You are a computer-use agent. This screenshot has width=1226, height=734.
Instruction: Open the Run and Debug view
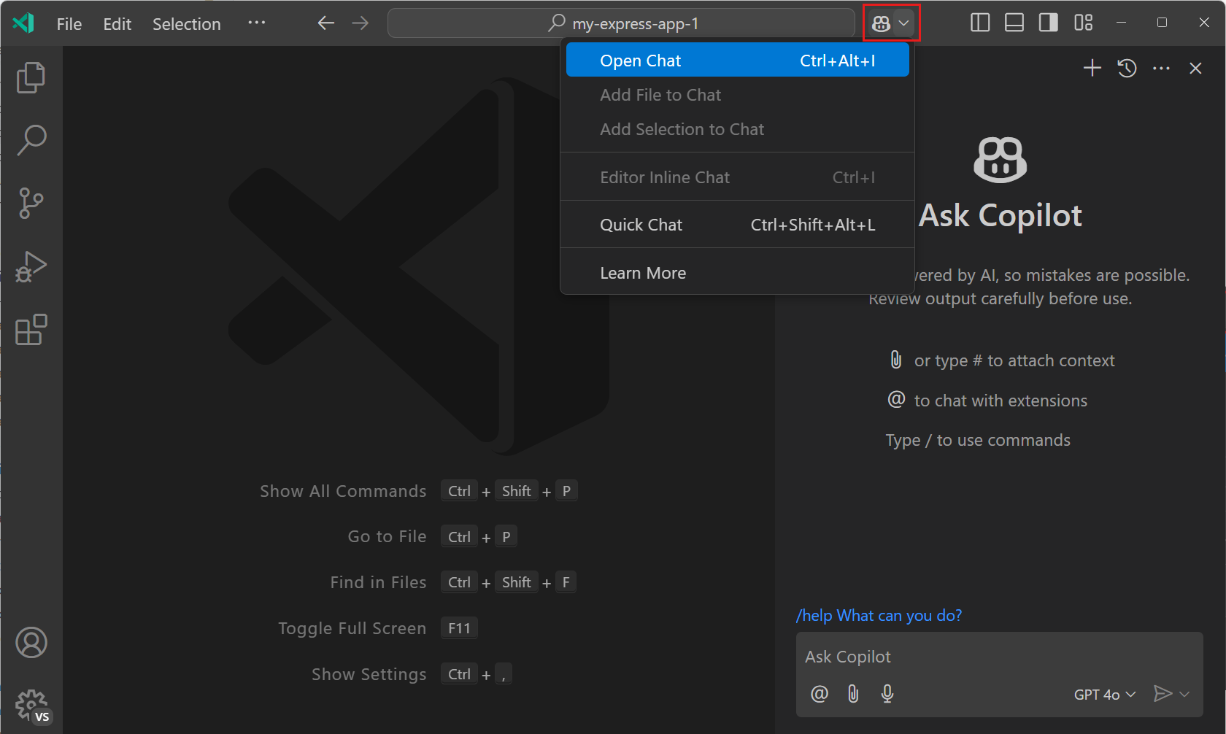pos(31,266)
